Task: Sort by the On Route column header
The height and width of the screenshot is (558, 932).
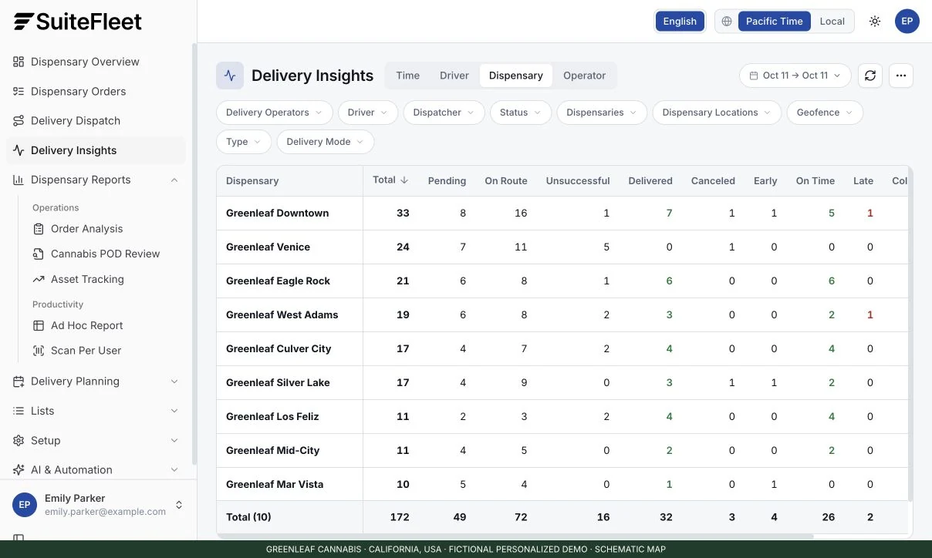Action: pyautogui.click(x=506, y=181)
